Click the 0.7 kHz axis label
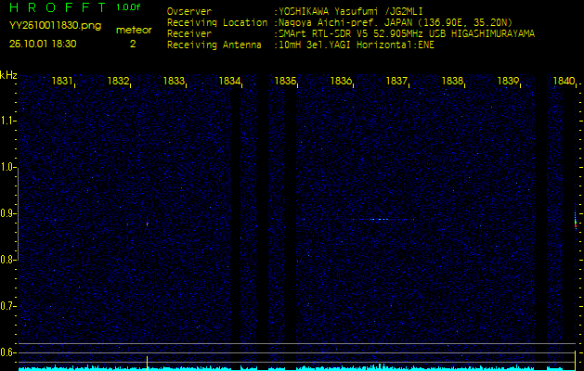The image size is (584, 371). point(6,306)
